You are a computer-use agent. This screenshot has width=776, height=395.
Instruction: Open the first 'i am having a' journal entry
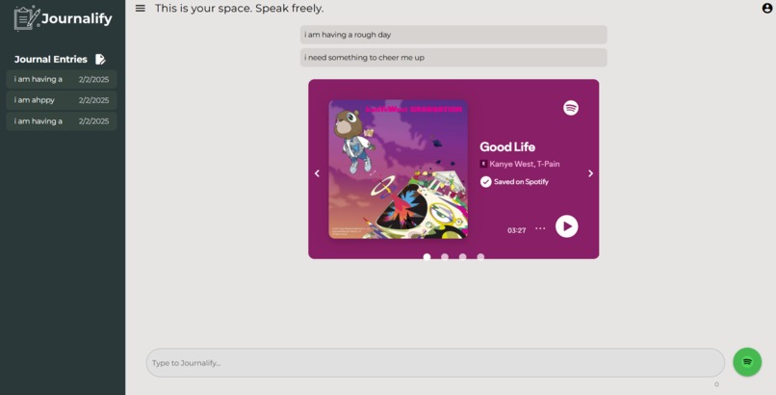tap(62, 79)
